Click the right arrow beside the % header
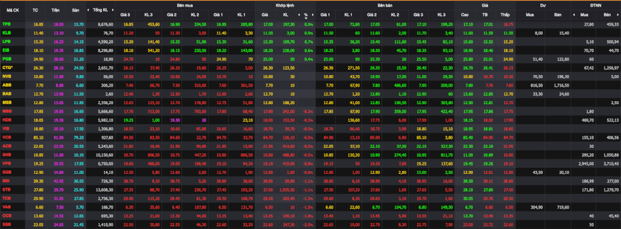Viewport: 621px width, 229px height. (312, 15)
